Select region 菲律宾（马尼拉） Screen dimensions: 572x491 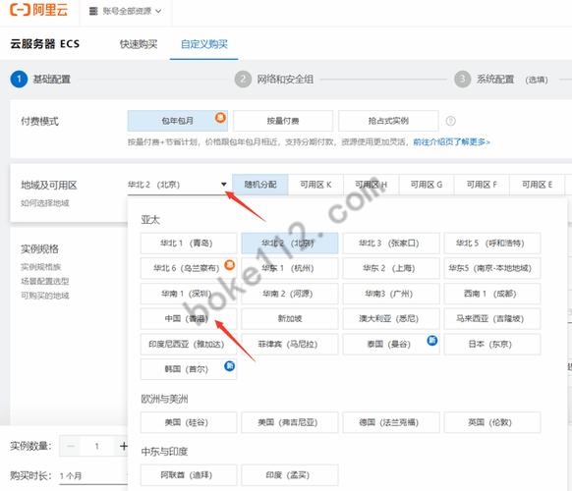coord(290,344)
